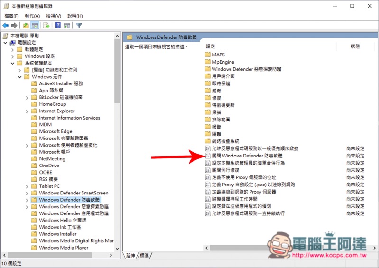
Task: Click the Up one level folder icon
Action: click(x=26, y=25)
